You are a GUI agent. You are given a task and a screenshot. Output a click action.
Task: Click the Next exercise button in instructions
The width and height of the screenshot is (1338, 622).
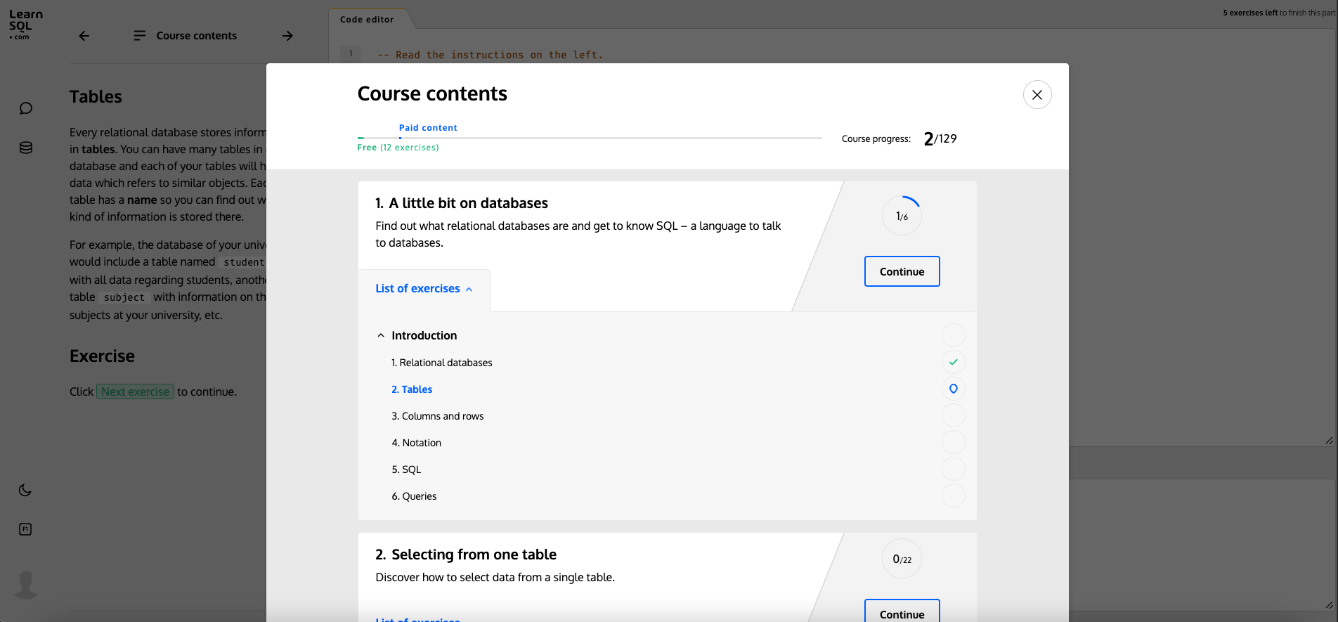135,391
